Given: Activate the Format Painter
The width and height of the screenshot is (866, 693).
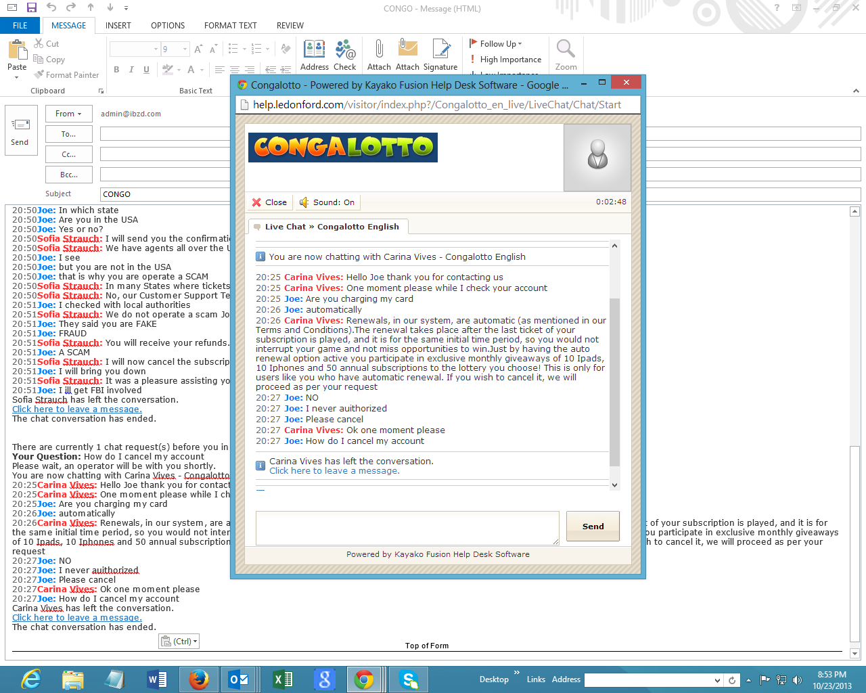Looking at the screenshot, I should click(x=66, y=75).
